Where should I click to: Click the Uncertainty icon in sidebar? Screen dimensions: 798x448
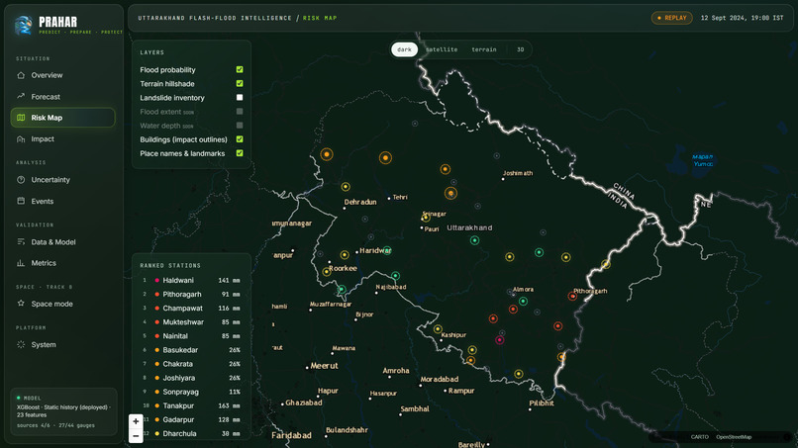point(21,180)
